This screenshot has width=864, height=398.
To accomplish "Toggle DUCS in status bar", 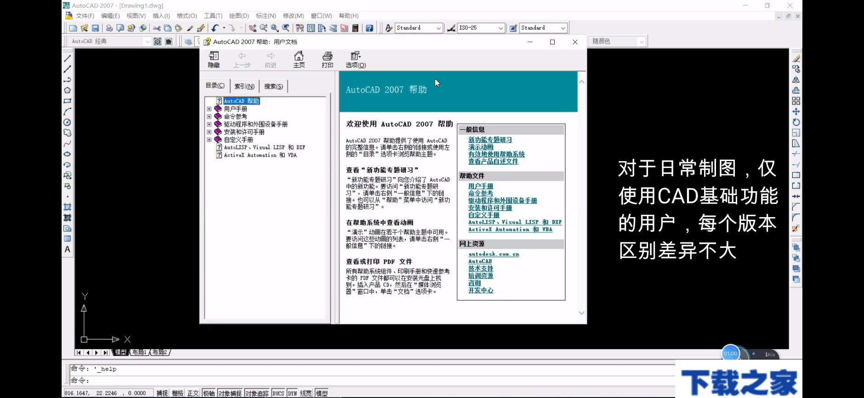I will (278, 393).
